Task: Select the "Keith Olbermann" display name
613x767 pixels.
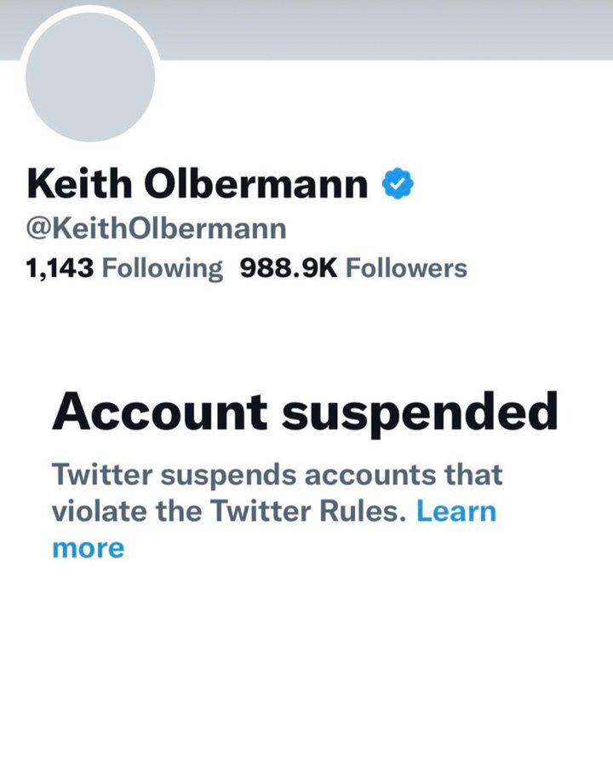Action: click(198, 185)
